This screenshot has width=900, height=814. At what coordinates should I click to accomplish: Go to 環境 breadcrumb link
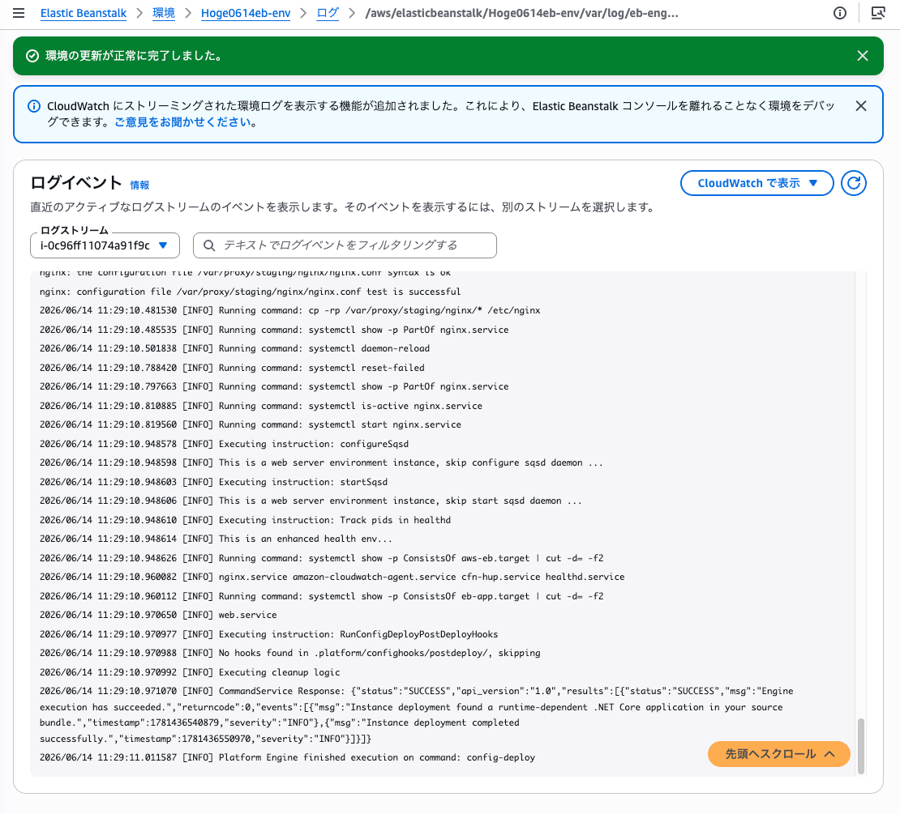(164, 13)
